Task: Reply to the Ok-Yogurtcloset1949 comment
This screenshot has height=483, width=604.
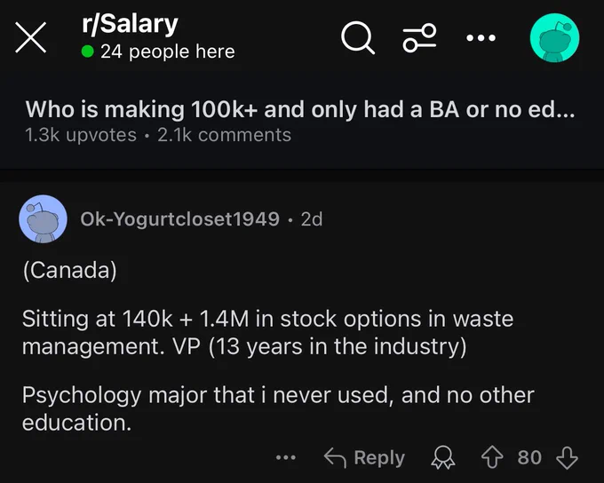Action: point(364,457)
